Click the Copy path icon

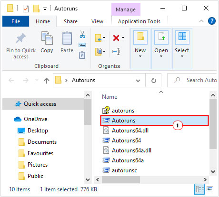tap(82, 45)
